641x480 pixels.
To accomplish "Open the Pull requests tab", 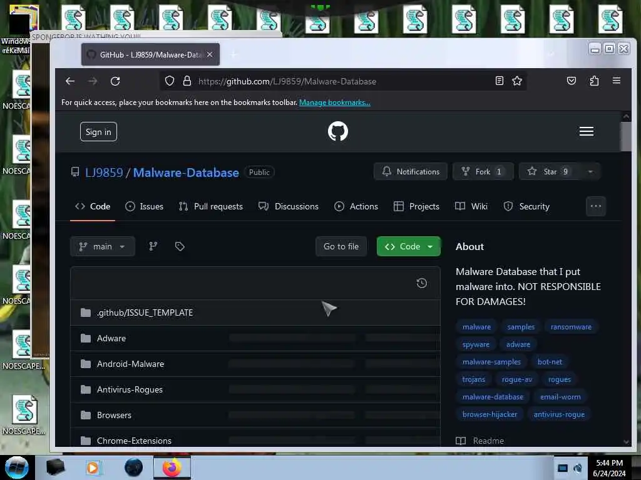I will click(210, 206).
